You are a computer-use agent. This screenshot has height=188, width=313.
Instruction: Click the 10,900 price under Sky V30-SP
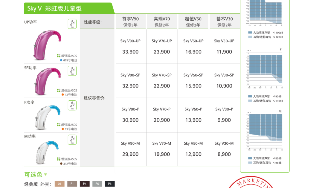point(224,86)
